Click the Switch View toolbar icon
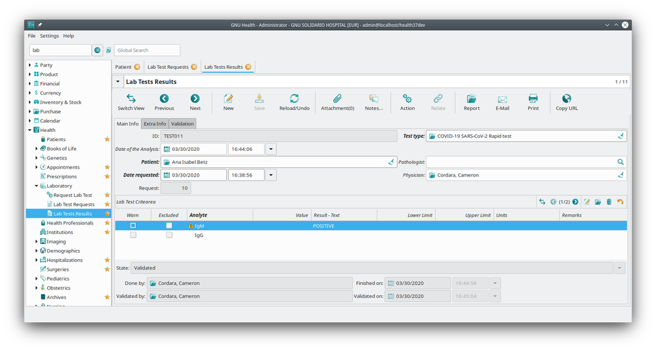The width and height of the screenshot is (656, 351). pyautogui.click(x=131, y=98)
